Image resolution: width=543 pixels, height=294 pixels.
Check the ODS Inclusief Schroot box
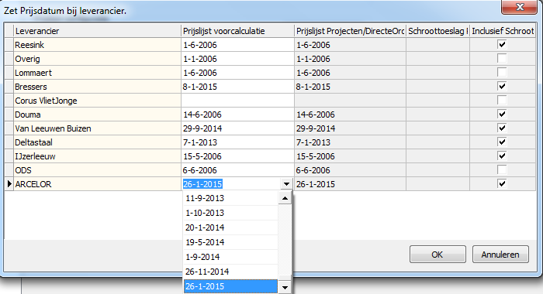click(502, 169)
